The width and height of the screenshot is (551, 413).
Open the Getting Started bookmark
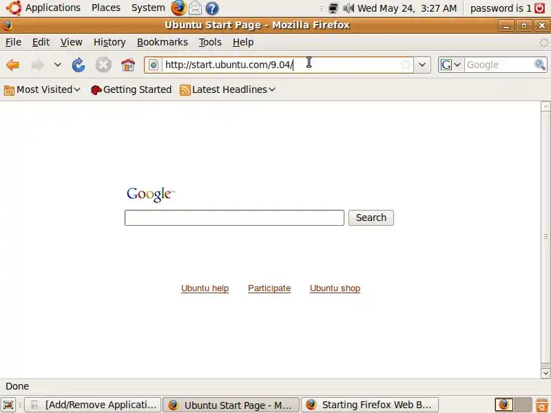coord(131,90)
